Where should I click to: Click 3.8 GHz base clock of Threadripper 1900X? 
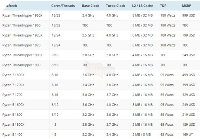tap(88, 55)
